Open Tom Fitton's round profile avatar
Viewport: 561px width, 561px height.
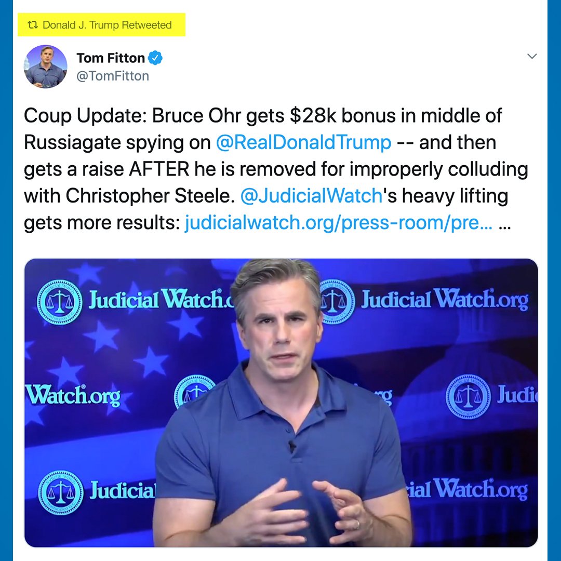45,66
